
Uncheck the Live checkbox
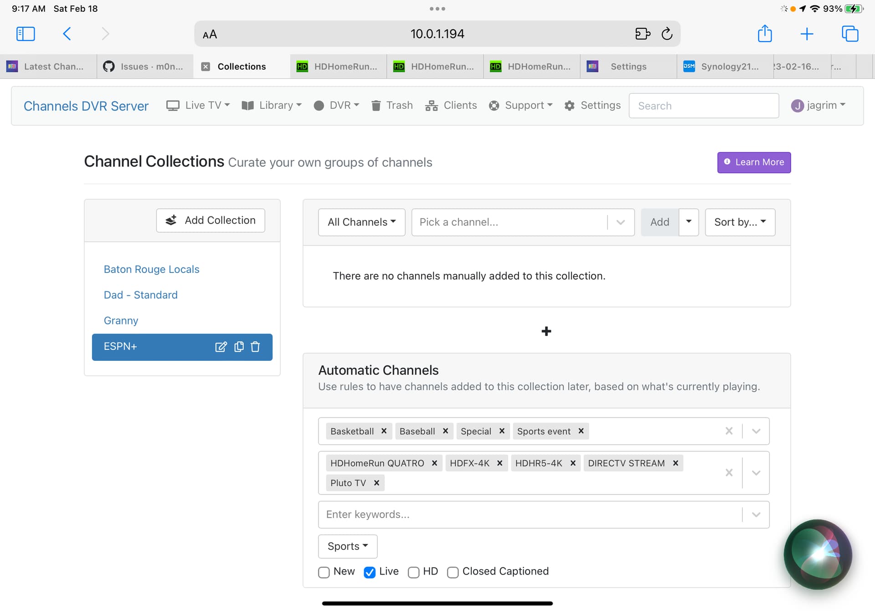(x=370, y=572)
